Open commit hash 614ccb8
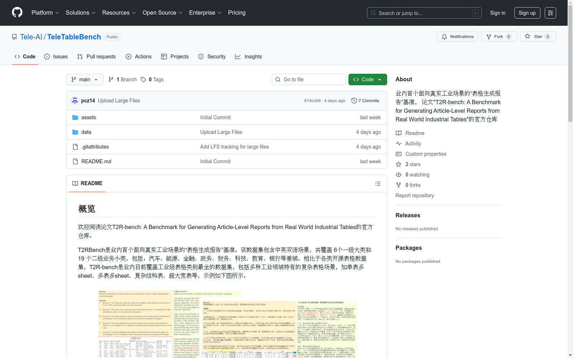The height and width of the screenshot is (358, 573). pyautogui.click(x=312, y=101)
